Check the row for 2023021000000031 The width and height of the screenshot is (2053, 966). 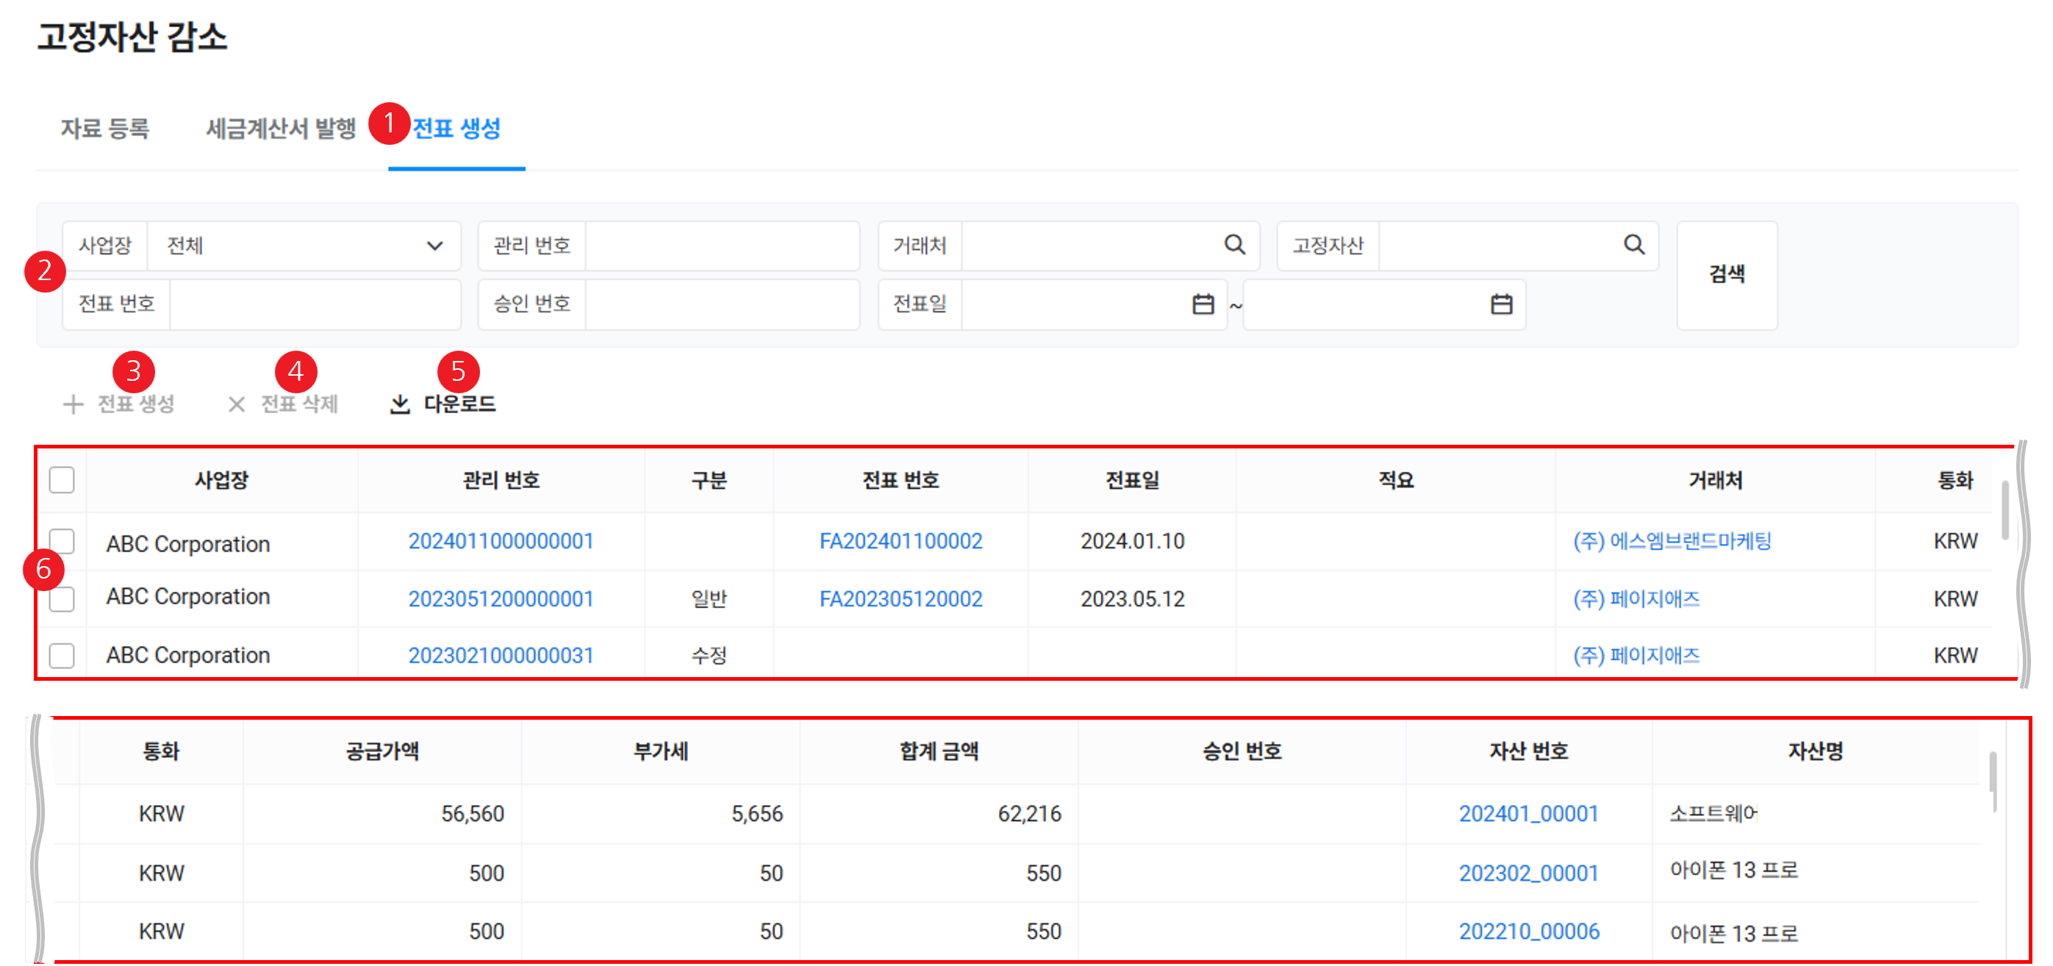(61, 655)
